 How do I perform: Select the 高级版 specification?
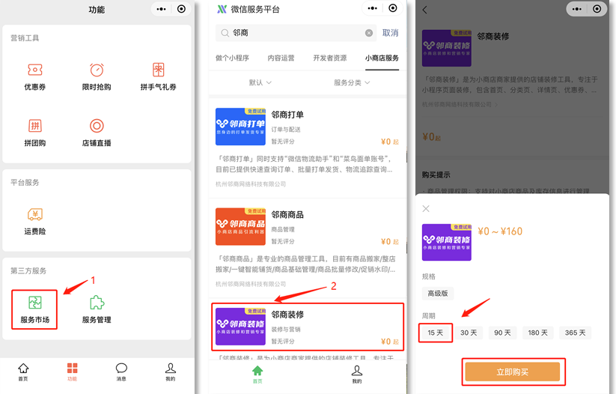tap(438, 294)
